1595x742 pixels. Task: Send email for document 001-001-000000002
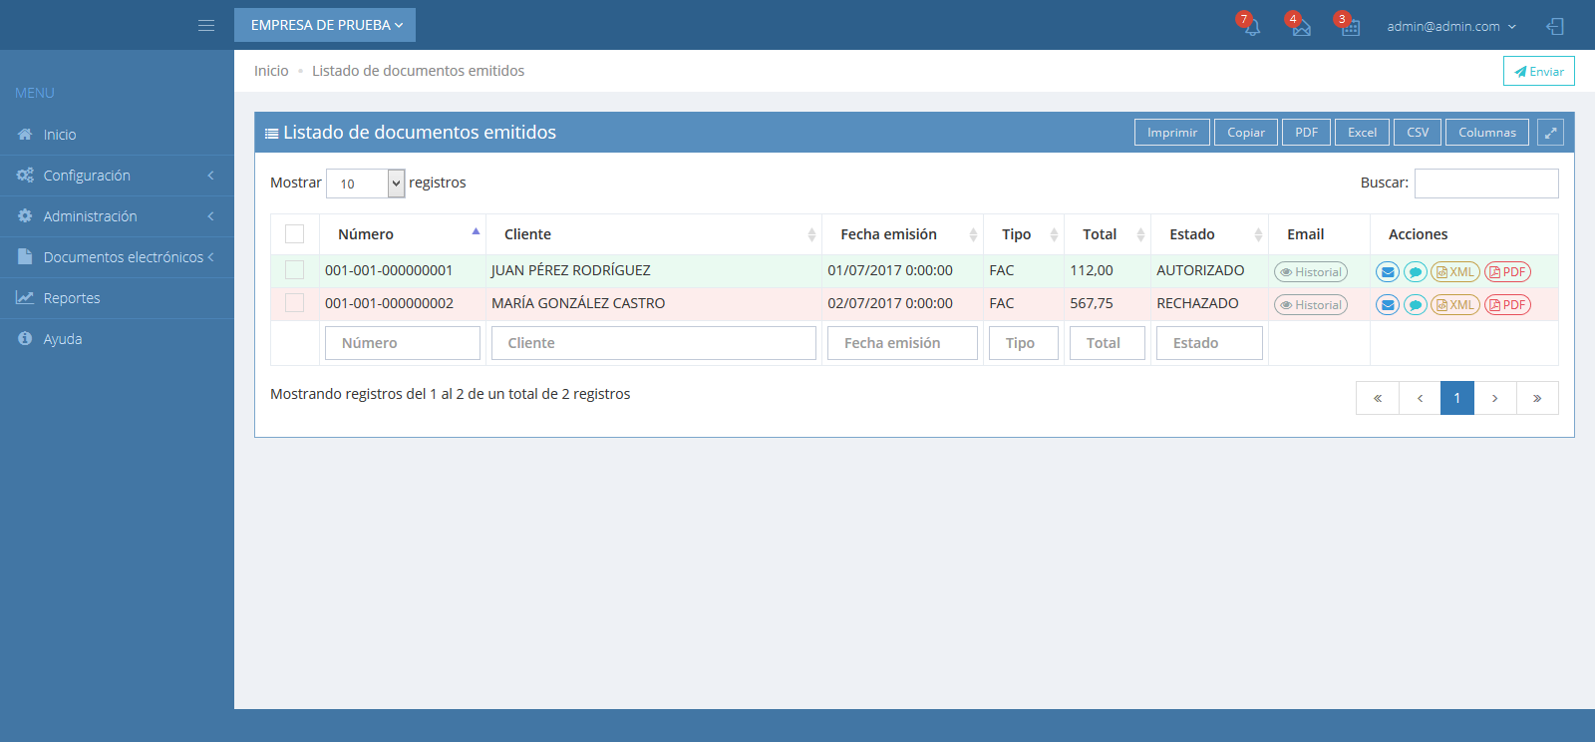[x=1388, y=305]
